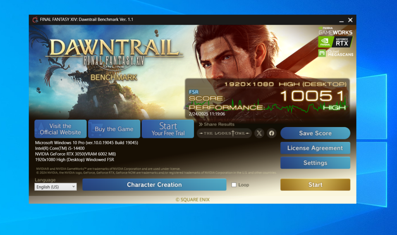Click the Share Results label
397x235 pixels.
216,124
